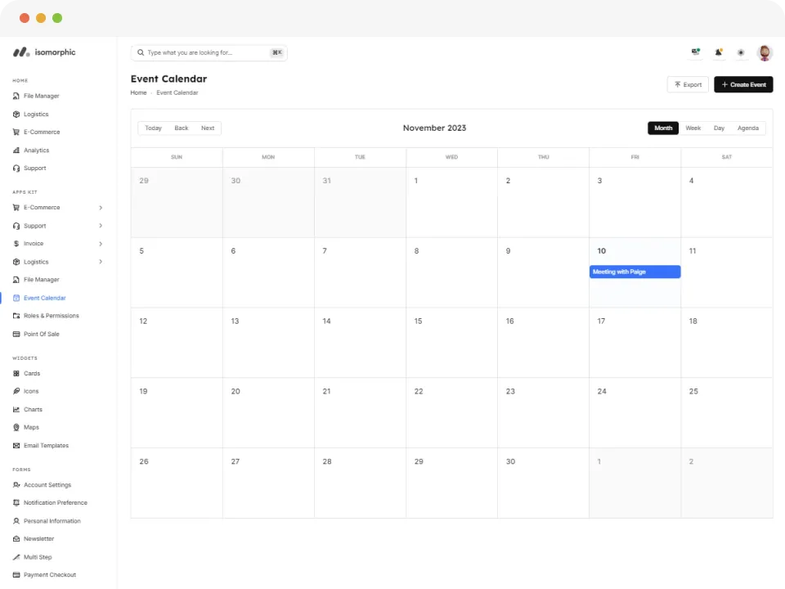This screenshot has height=589, width=785.
Task: Click the Multi Step icon
Action: click(x=16, y=557)
